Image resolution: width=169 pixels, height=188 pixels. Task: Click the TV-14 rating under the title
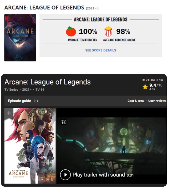pyautogui.click(x=40, y=90)
